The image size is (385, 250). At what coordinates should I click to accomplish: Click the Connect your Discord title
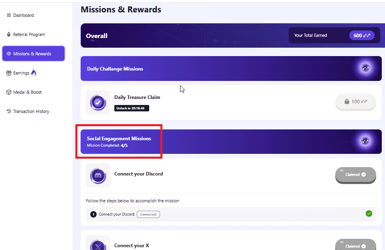point(138,174)
